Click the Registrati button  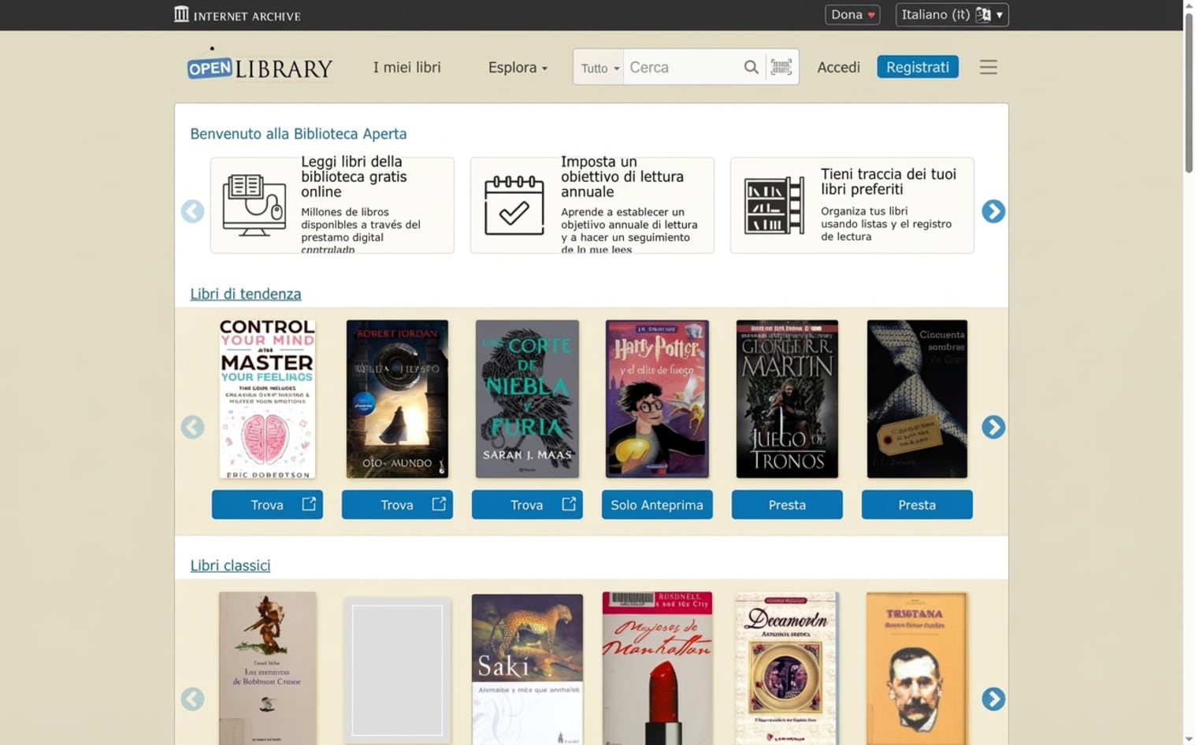coord(917,67)
